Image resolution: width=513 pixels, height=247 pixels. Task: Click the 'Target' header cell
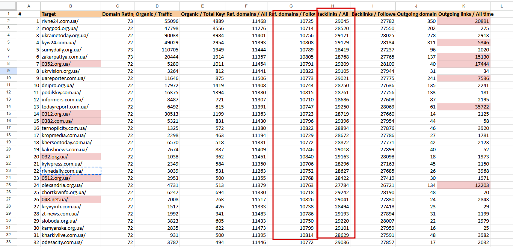point(71,14)
